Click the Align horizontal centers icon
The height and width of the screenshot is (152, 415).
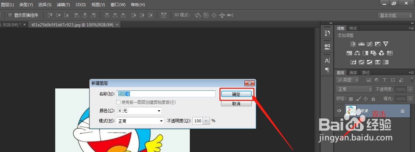click(85, 15)
